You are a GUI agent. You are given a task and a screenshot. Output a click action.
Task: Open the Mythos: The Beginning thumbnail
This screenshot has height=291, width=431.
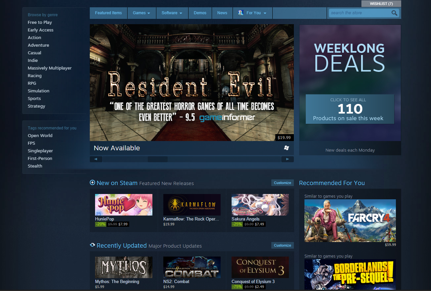pos(124,267)
